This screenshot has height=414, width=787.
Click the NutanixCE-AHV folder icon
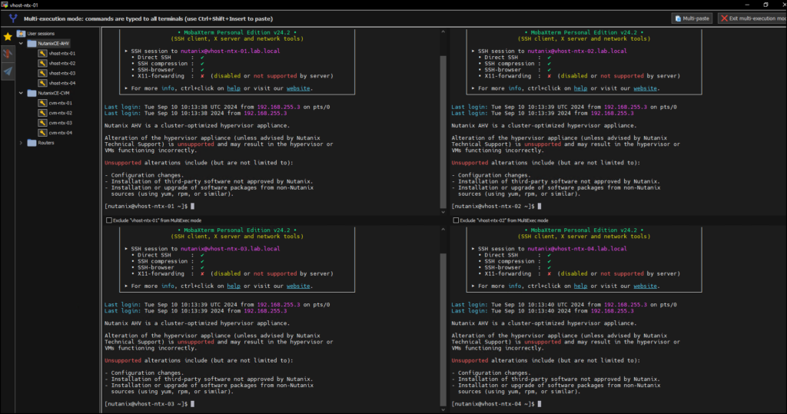pos(32,44)
